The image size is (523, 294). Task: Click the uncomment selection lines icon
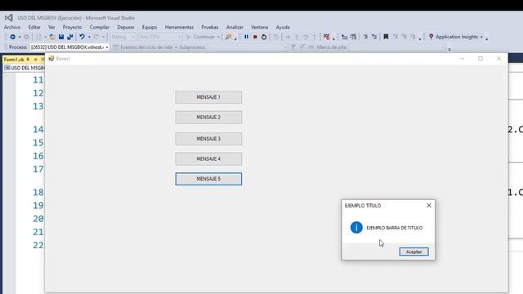374,37
